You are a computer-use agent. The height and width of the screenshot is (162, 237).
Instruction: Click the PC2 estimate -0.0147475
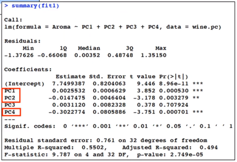pyautogui.click(x=67, y=98)
